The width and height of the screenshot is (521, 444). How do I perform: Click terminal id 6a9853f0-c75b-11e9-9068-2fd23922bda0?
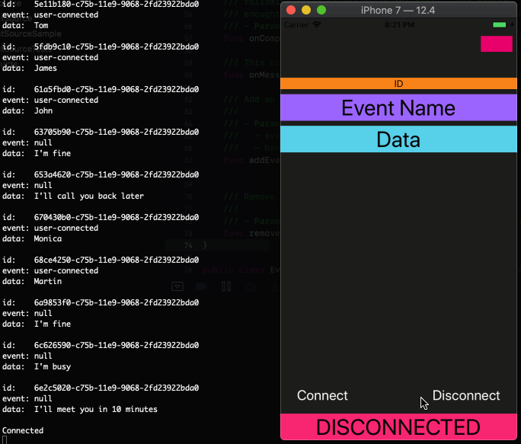[x=117, y=302]
